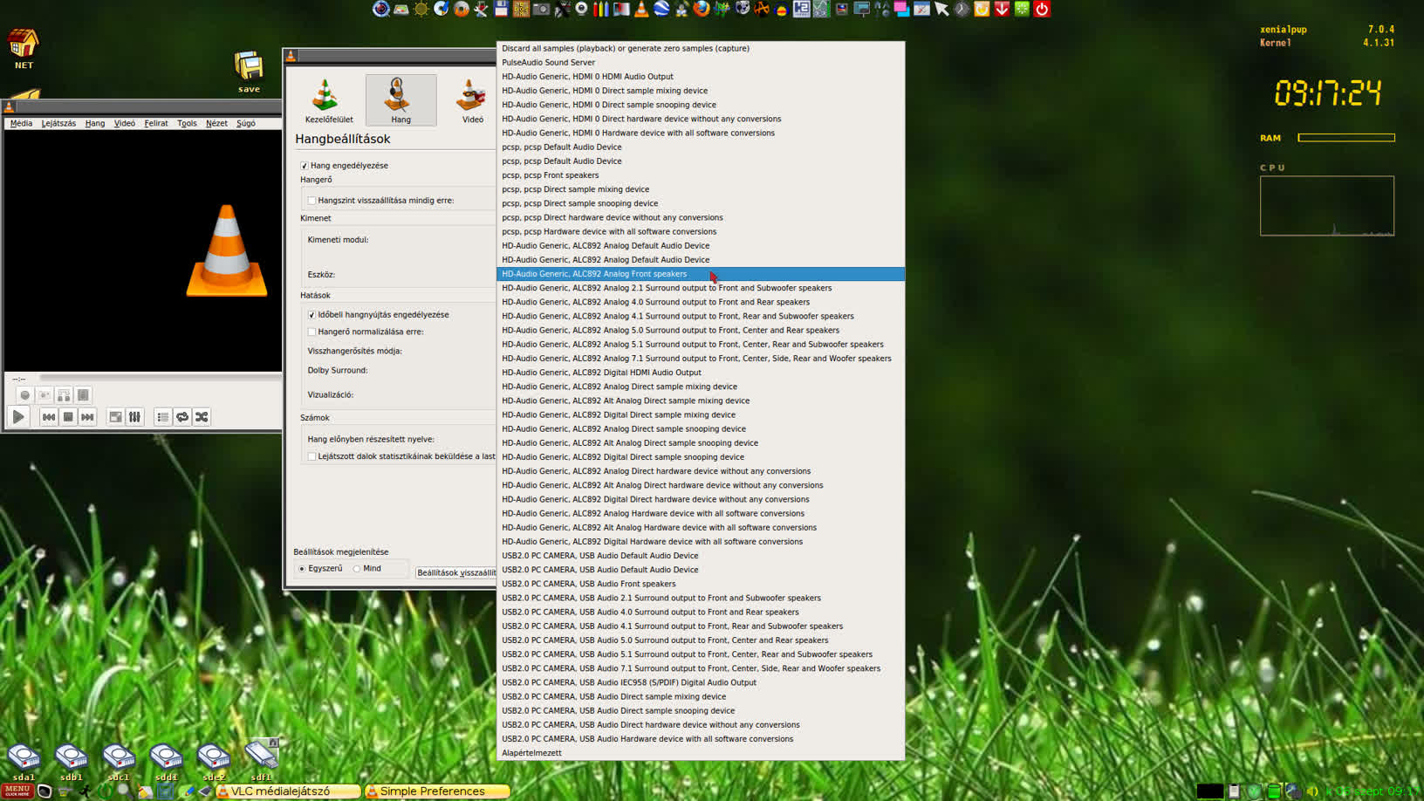This screenshot has width=1424, height=801.
Task: Click the VLC seek position slider
Action: [160, 378]
